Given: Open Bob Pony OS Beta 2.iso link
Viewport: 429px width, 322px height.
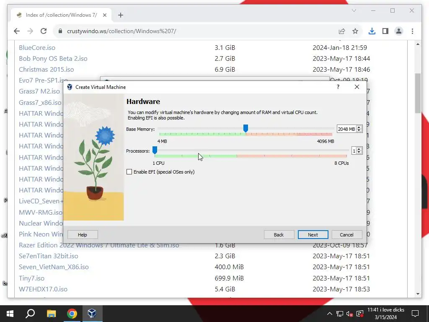Looking at the screenshot, I should click(53, 59).
